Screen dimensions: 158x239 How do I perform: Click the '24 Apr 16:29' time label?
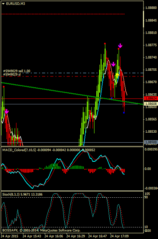[x=76, y=236]
